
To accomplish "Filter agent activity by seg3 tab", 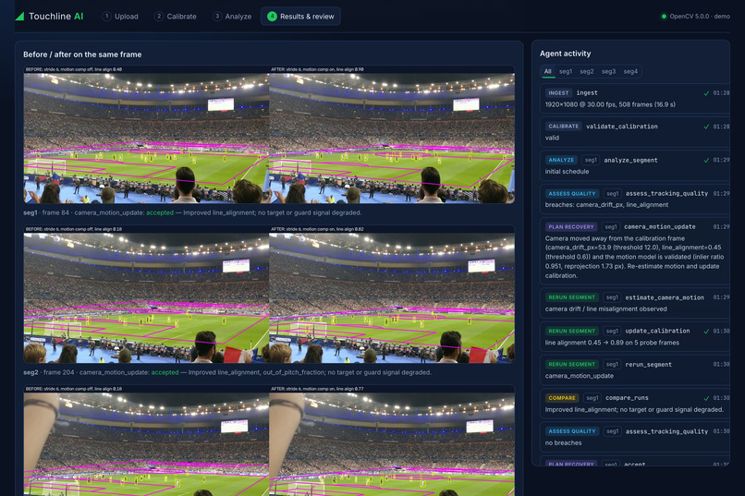I will 608,71.
